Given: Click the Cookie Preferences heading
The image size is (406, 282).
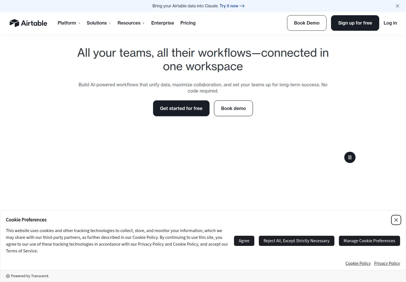Looking at the screenshot, I should click(x=26, y=220).
